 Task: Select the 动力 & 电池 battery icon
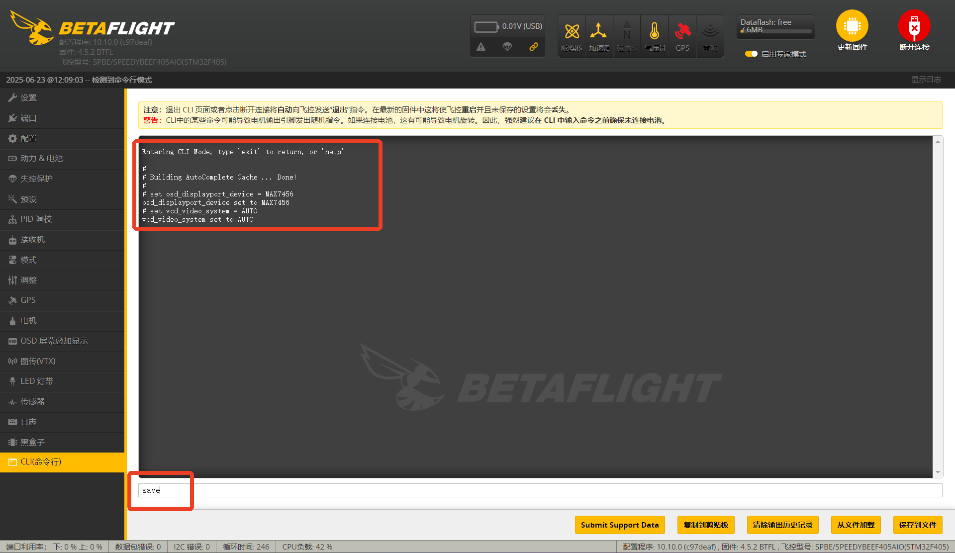pyautogui.click(x=12, y=159)
